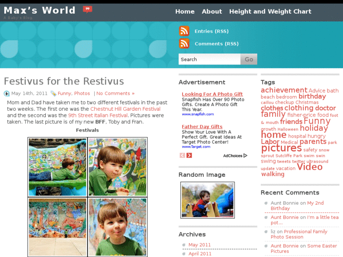Screen dimensions: 343x257
Task: Select the Funny tag in tag cloud
Action: point(317,121)
